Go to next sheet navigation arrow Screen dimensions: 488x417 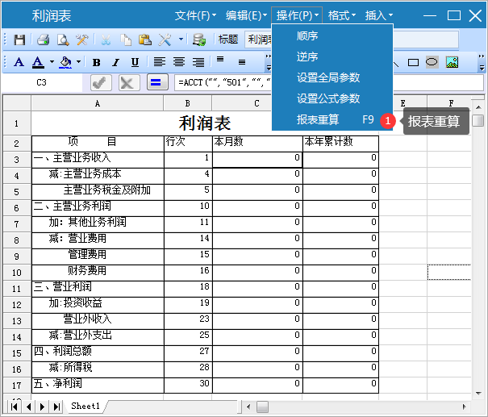pos(42,407)
